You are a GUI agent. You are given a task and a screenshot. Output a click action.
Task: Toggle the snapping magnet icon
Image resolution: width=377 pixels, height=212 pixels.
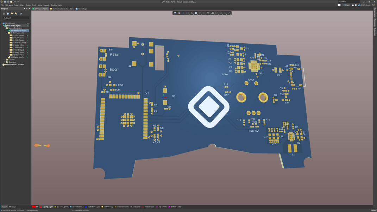[179, 13]
